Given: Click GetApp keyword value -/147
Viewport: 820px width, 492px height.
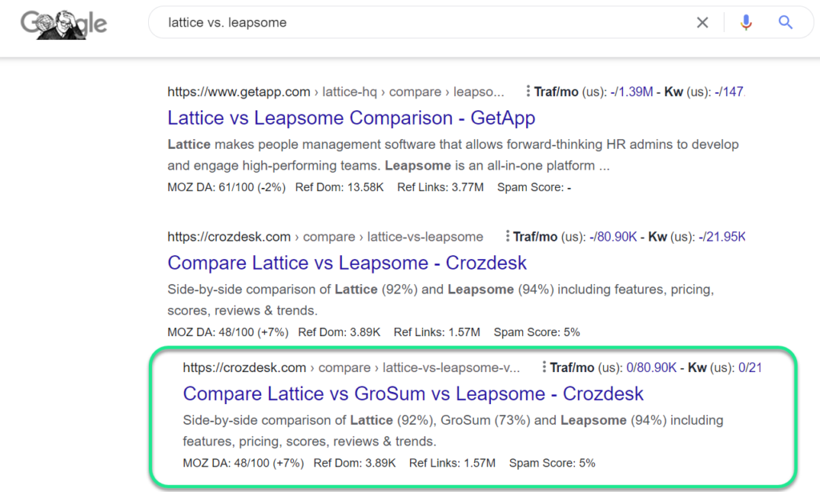Looking at the screenshot, I should coord(729,92).
